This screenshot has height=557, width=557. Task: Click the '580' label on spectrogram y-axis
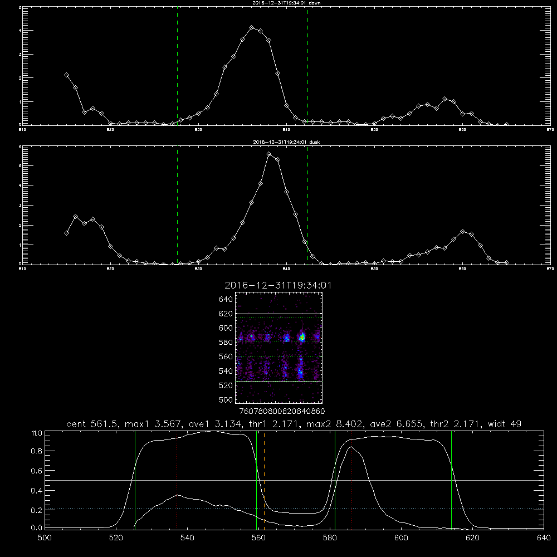[226, 343]
